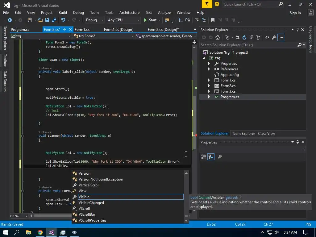Expand the Properties node in Solution Explorer

click(x=209, y=64)
